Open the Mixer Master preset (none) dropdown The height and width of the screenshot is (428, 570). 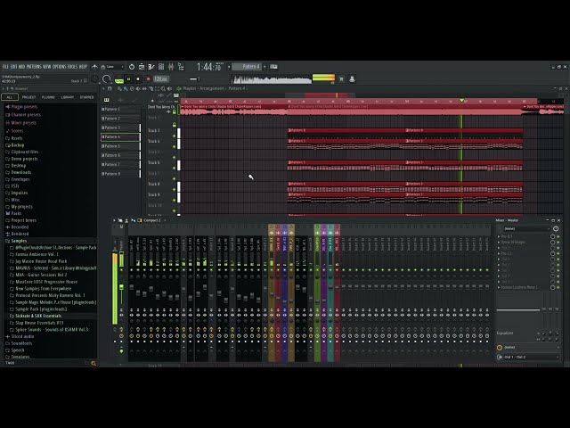525,228
